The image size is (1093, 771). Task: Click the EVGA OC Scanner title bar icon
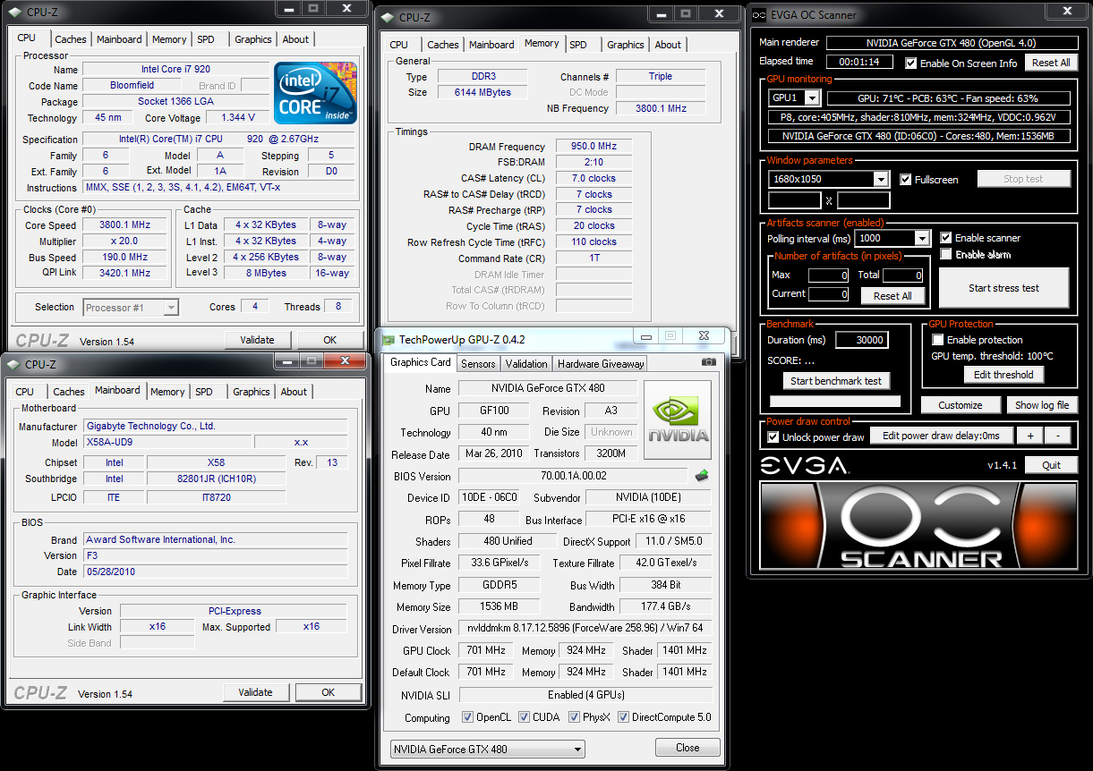pos(758,14)
